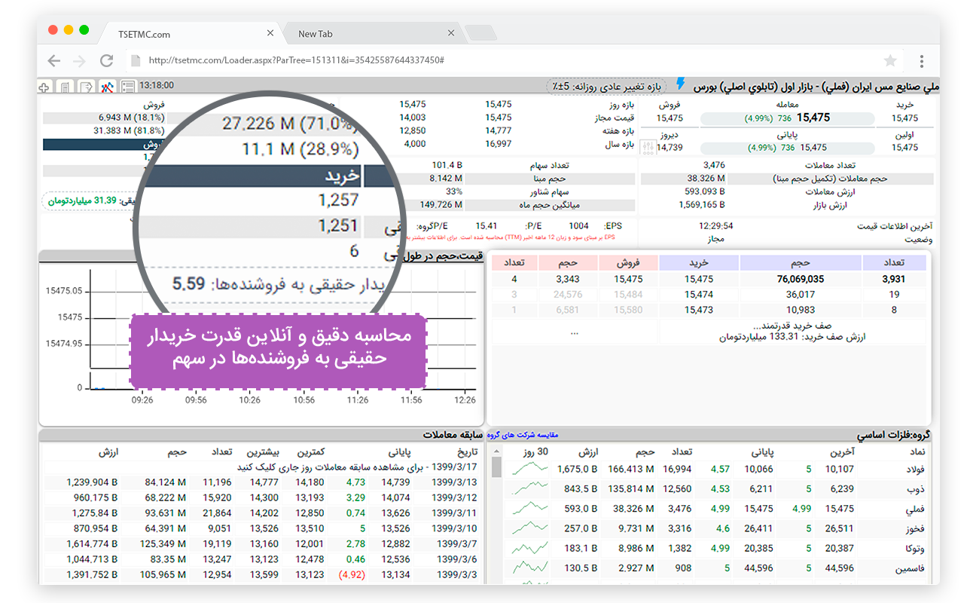The width and height of the screenshot is (964, 603).
Task: Open a new tab with the blank tab button
Action: tap(480, 33)
